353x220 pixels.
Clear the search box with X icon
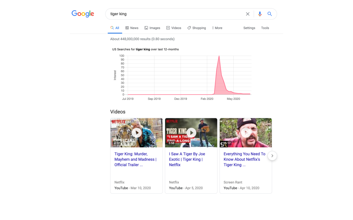248,14
